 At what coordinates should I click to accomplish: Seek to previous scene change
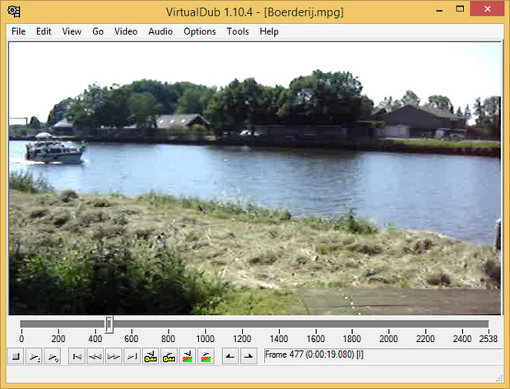187,356
